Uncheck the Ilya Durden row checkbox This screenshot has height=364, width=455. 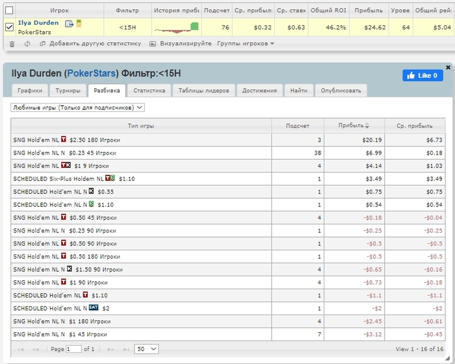click(x=9, y=27)
